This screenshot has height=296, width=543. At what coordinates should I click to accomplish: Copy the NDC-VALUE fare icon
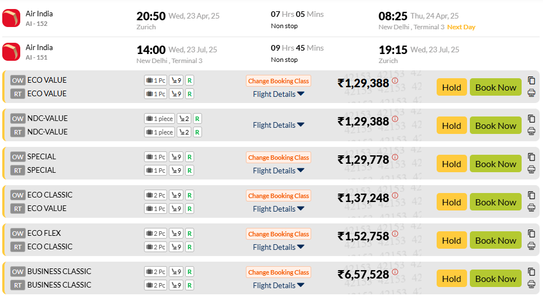[x=531, y=119]
